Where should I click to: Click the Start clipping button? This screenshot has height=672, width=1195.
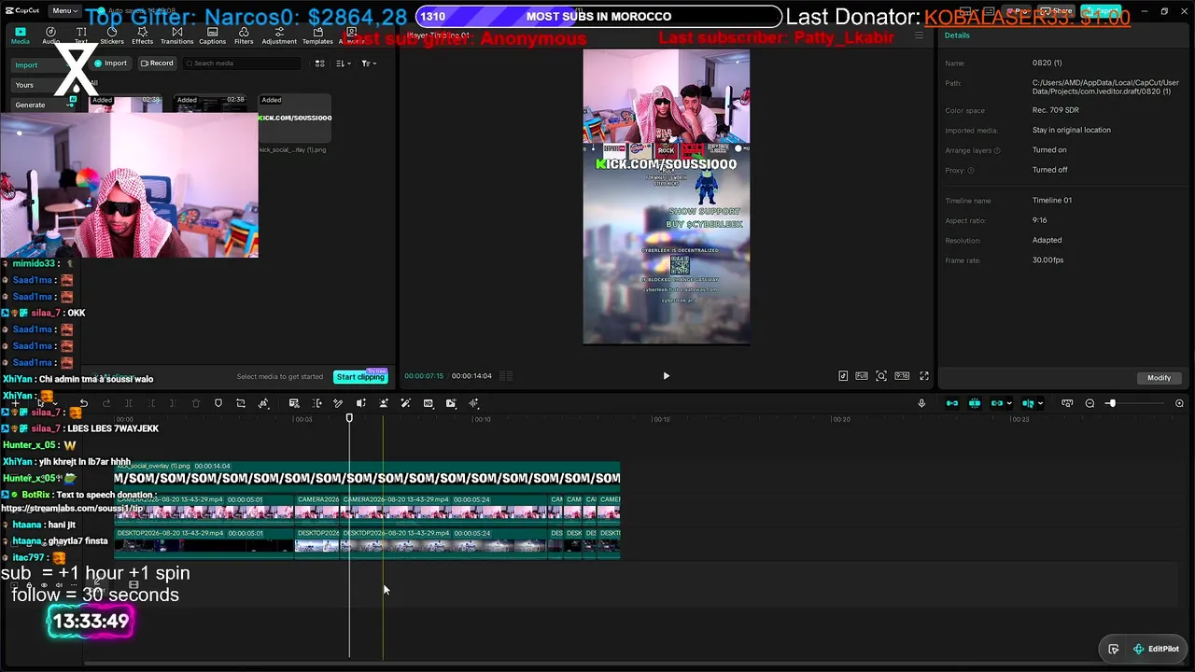(x=360, y=377)
